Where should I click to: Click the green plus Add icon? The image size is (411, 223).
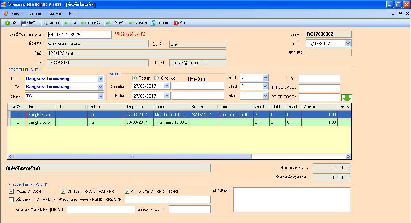coord(7,23)
